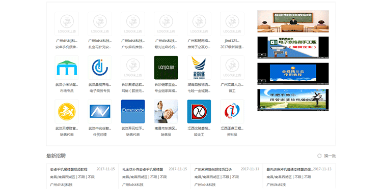
Task: Open 安卓手机报牌器视频教程 in latest jobs
Action: pyautogui.click(x=69, y=170)
